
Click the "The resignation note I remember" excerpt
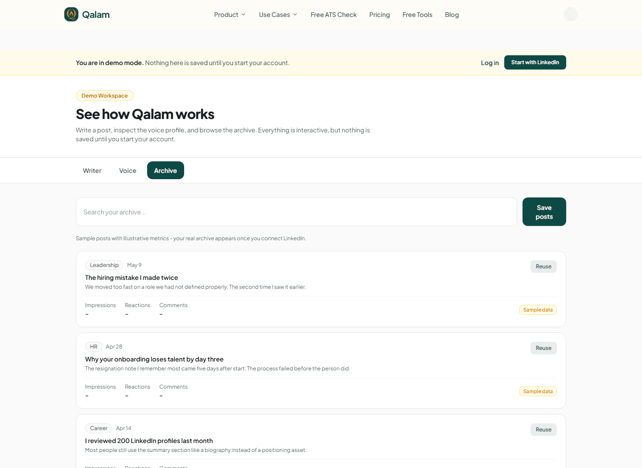(218, 369)
